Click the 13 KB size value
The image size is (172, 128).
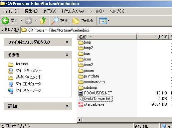point(162,93)
